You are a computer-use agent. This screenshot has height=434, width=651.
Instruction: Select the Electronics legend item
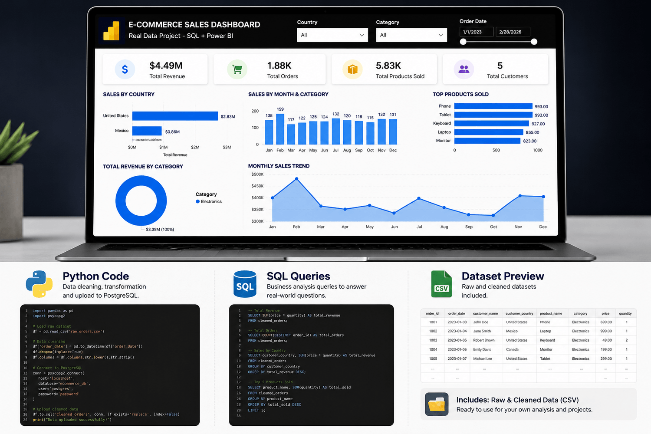pyautogui.click(x=209, y=202)
